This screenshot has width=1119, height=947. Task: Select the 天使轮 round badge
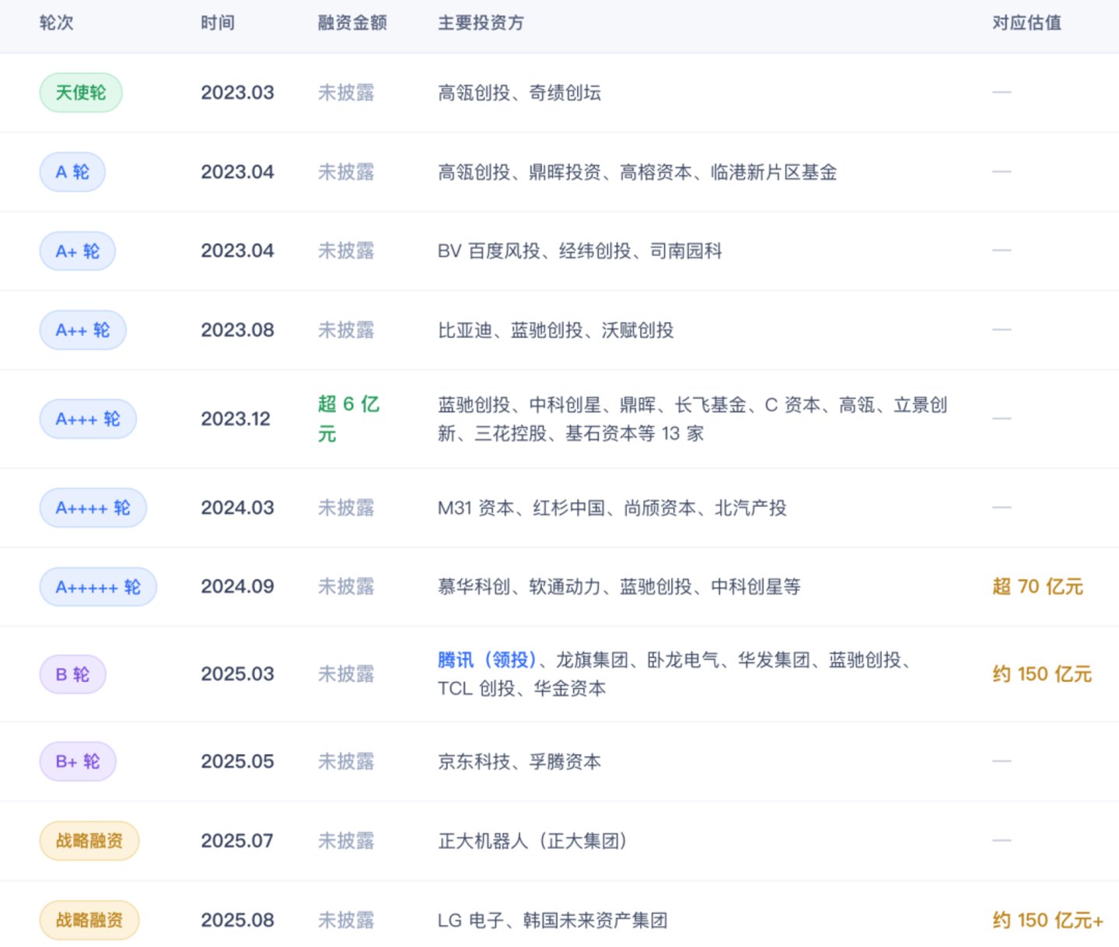pyautogui.click(x=81, y=93)
